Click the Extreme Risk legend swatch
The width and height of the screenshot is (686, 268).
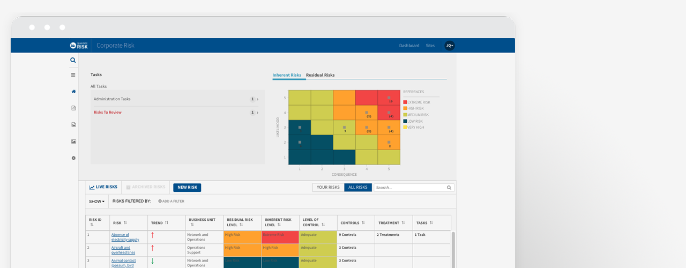tap(405, 102)
